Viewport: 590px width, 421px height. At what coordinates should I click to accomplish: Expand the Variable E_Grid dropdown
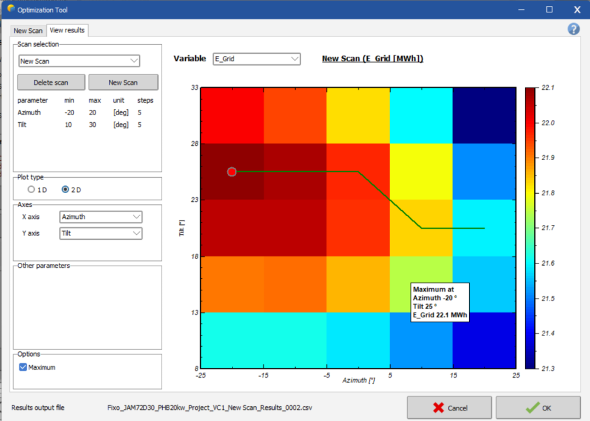tap(256, 59)
